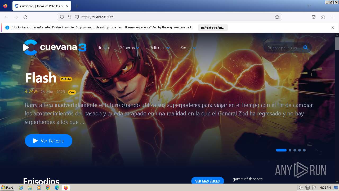The width and height of the screenshot is (339, 191).
Task: Select the fourth carousel dot
Action: tap(300, 150)
